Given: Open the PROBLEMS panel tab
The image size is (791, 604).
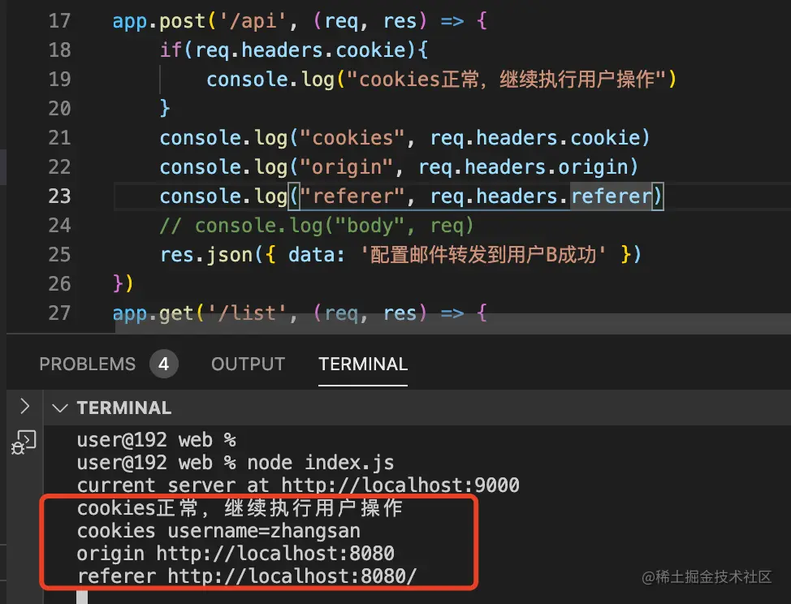Looking at the screenshot, I should [87, 364].
